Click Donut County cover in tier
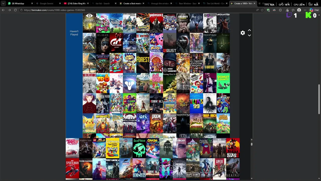The width and height of the screenshot is (321, 181). [x=223, y=83]
